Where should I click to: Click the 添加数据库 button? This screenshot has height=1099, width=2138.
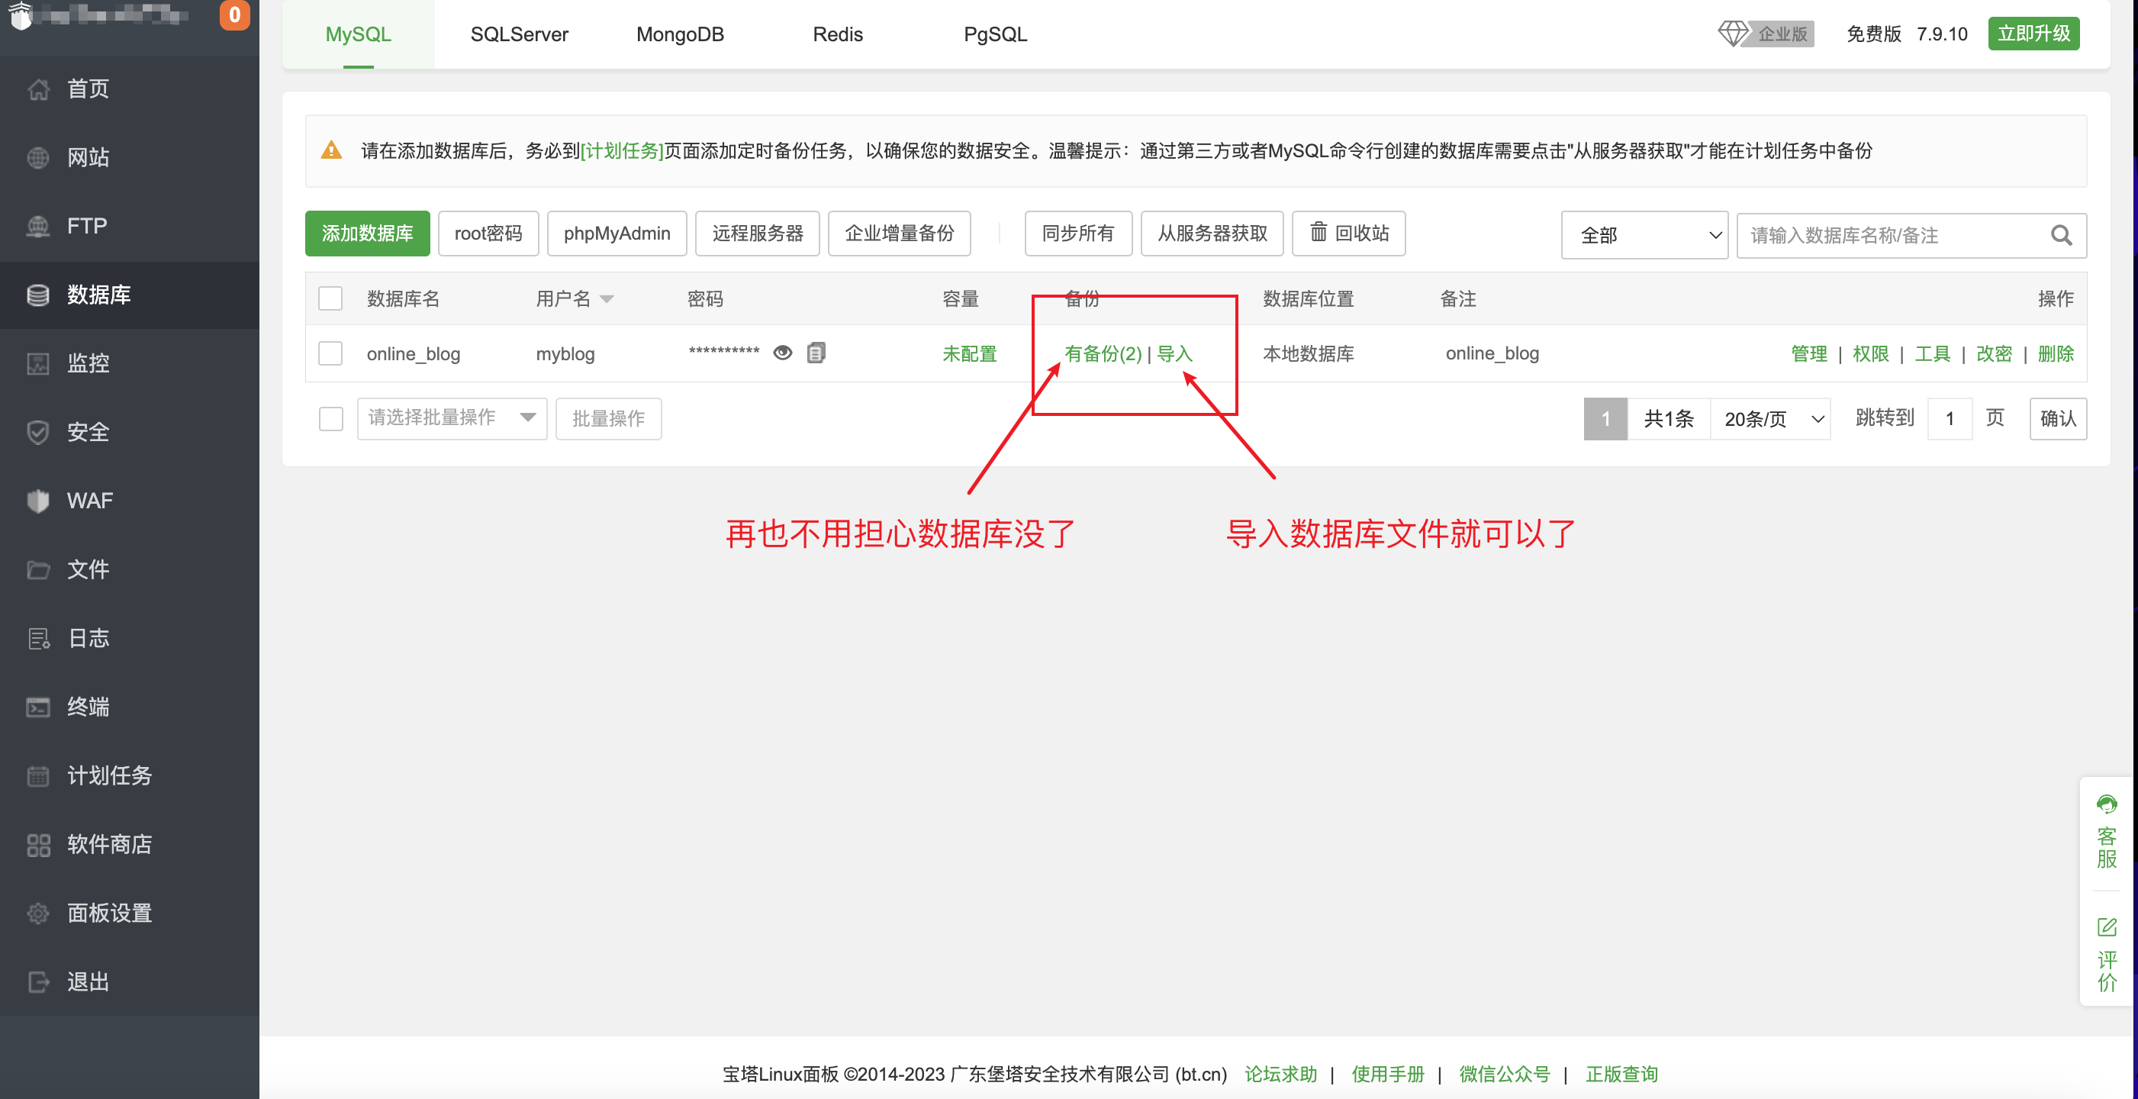pos(368,234)
